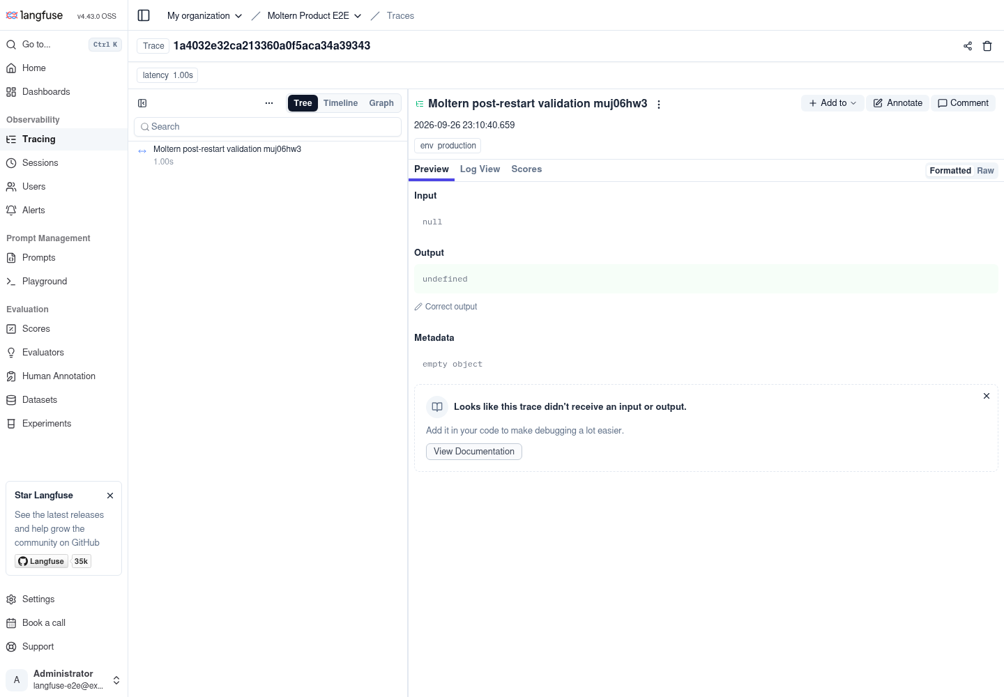Image resolution: width=1004 pixels, height=697 pixels.
Task: Open Go to command search
Action: pyautogui.click(x=63, y=45)
